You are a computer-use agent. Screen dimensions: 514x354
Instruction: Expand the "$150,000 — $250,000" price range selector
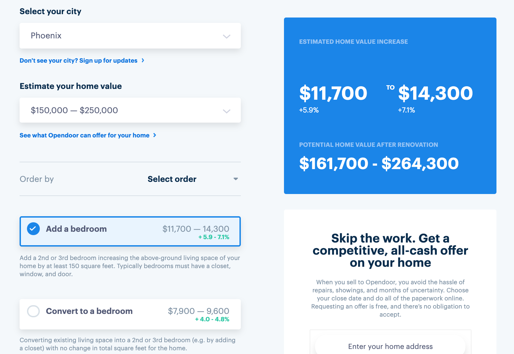pyautogui.click(x=130, y=110)
